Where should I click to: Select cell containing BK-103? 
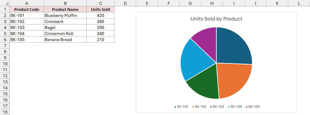click(27, 27)
